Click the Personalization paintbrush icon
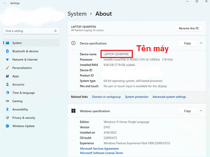The width and height of the screenshot is (210, 157). point(7,68)
